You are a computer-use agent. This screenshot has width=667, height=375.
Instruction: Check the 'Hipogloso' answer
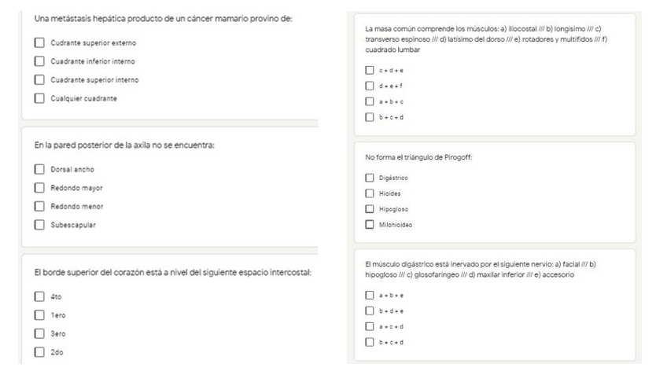pyautogui.click(x=369, y=209)
